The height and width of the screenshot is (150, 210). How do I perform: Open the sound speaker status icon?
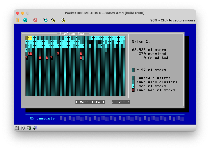[35, 128]
